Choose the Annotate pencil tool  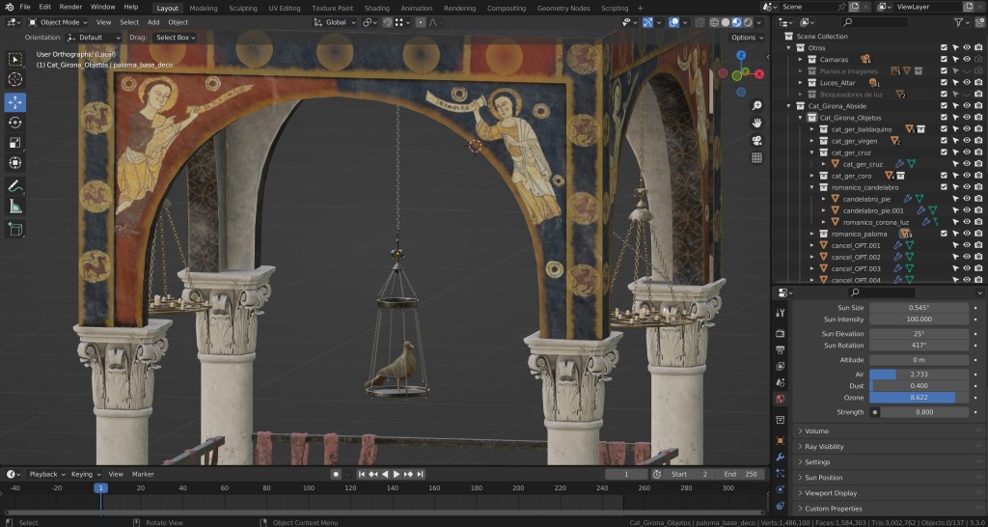(x=15, y=185)
